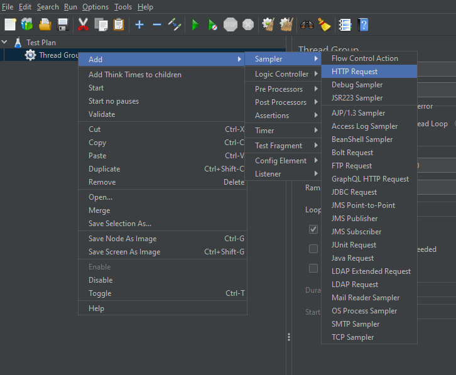The image size is (456, 375).
Task: Click the Expand All plus icon
Action: click(139, 24)
